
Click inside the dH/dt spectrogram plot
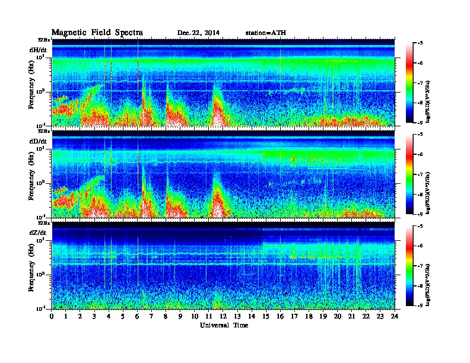[223, 82]
